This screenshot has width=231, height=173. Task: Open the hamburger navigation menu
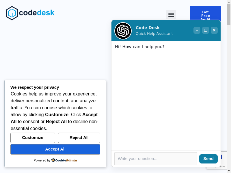[171, 15]
